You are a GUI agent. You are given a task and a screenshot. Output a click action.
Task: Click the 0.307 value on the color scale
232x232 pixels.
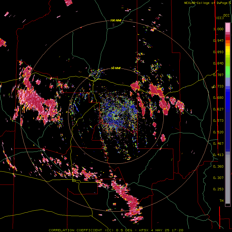point(218,178)
